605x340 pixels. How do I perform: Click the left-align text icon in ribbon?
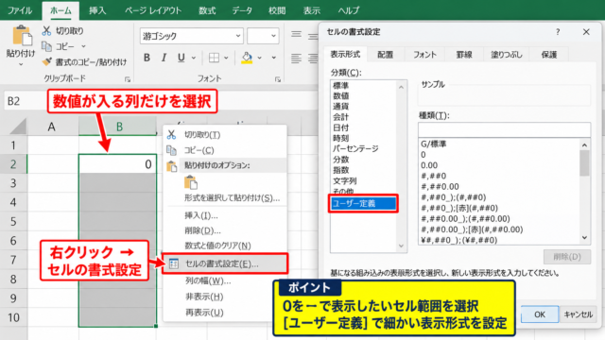[296, 59]
